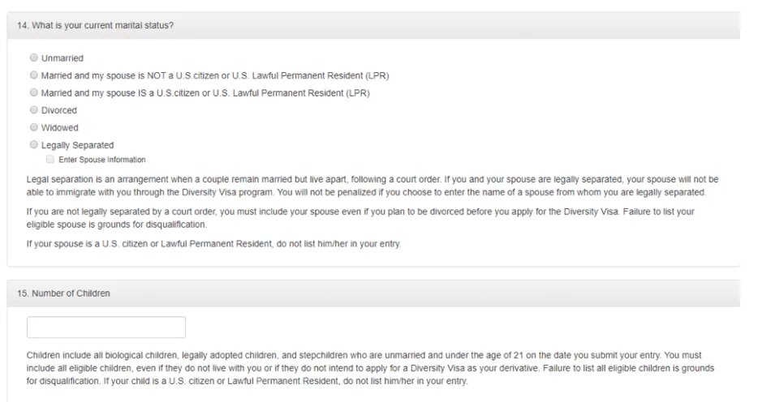Click the children eligibility description paragraph

[370, 368]
